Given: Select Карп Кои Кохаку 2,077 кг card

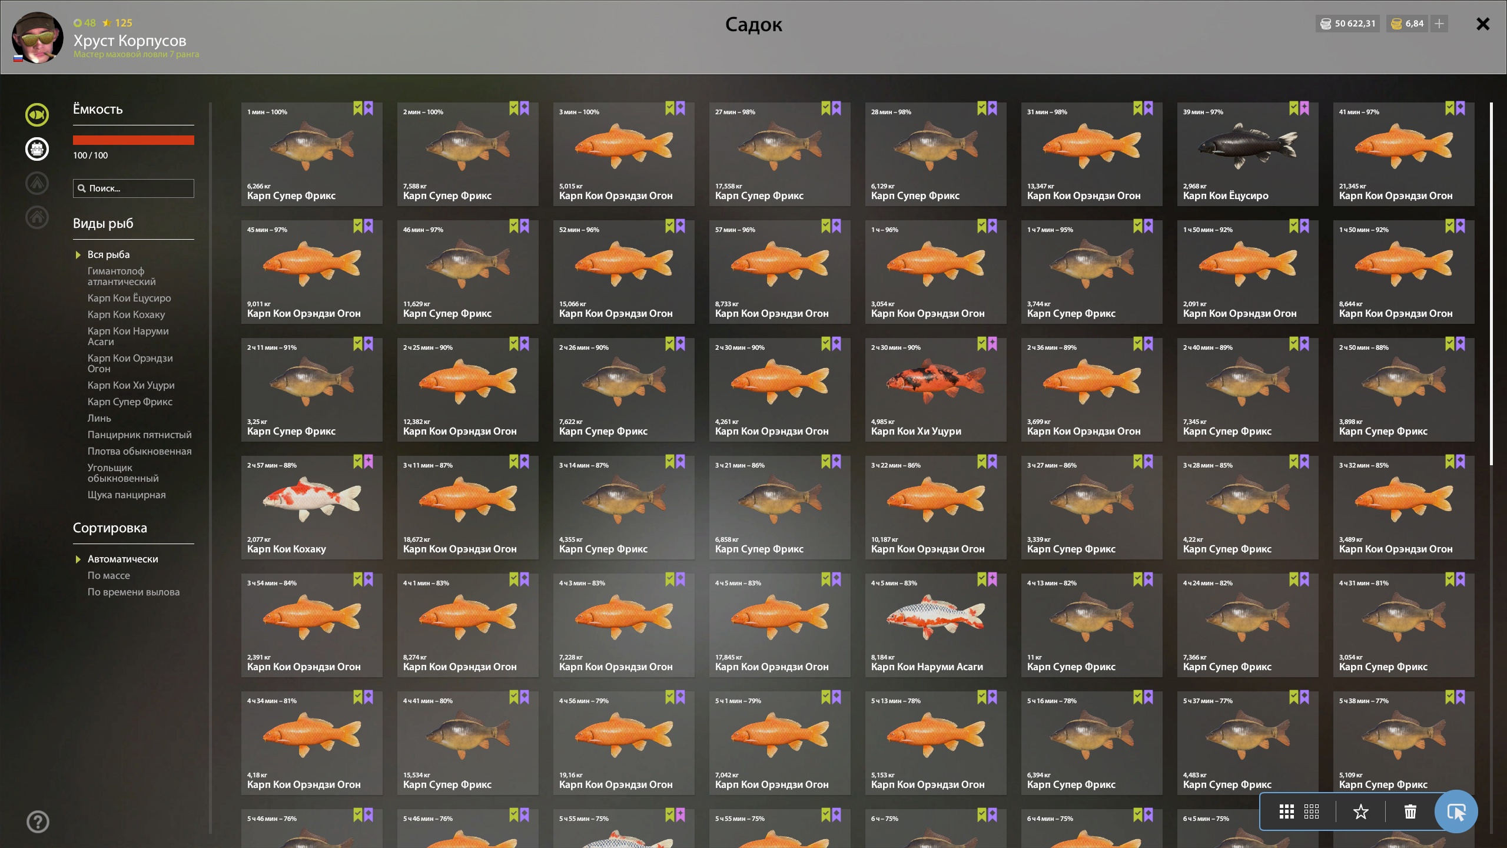Looking at the screenshot, I should [312, 508].
